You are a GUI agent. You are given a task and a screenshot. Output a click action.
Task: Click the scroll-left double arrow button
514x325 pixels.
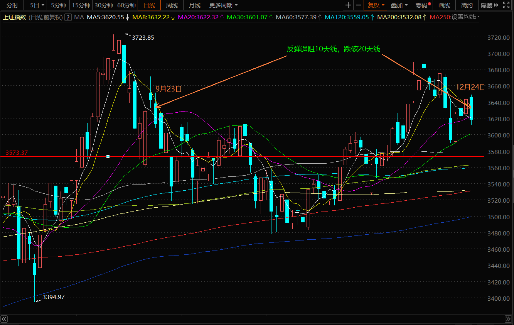[x=4, y=319]
